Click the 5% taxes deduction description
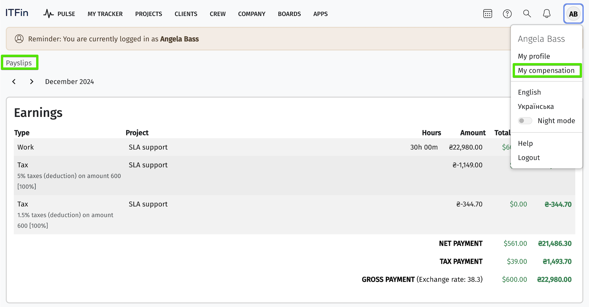 tap(69, 181)
